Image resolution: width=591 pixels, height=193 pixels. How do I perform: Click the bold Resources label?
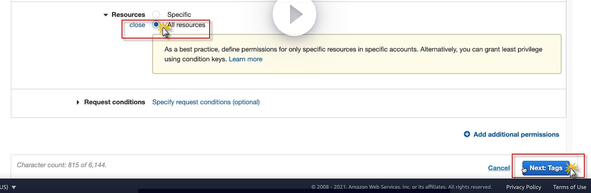coord(128,15)
